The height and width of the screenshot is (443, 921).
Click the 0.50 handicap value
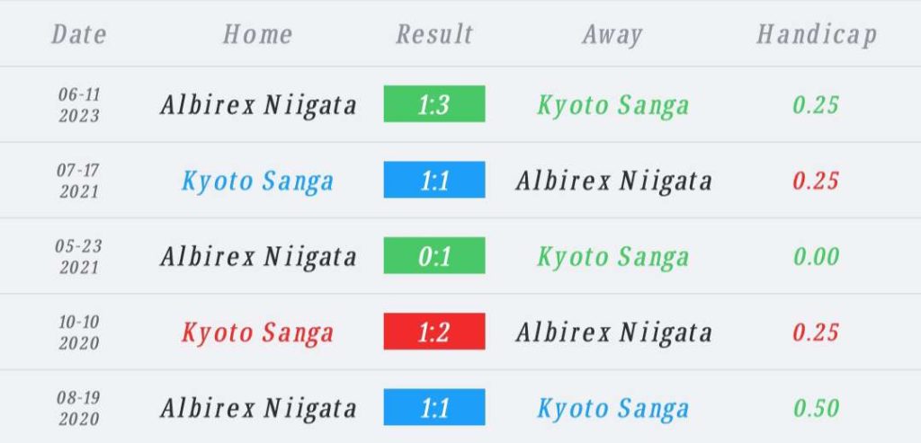point(817,408)
